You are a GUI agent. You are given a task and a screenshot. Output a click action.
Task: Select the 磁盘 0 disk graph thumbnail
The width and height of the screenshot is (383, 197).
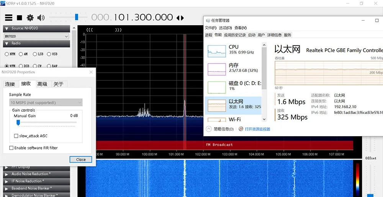(217, 88)
